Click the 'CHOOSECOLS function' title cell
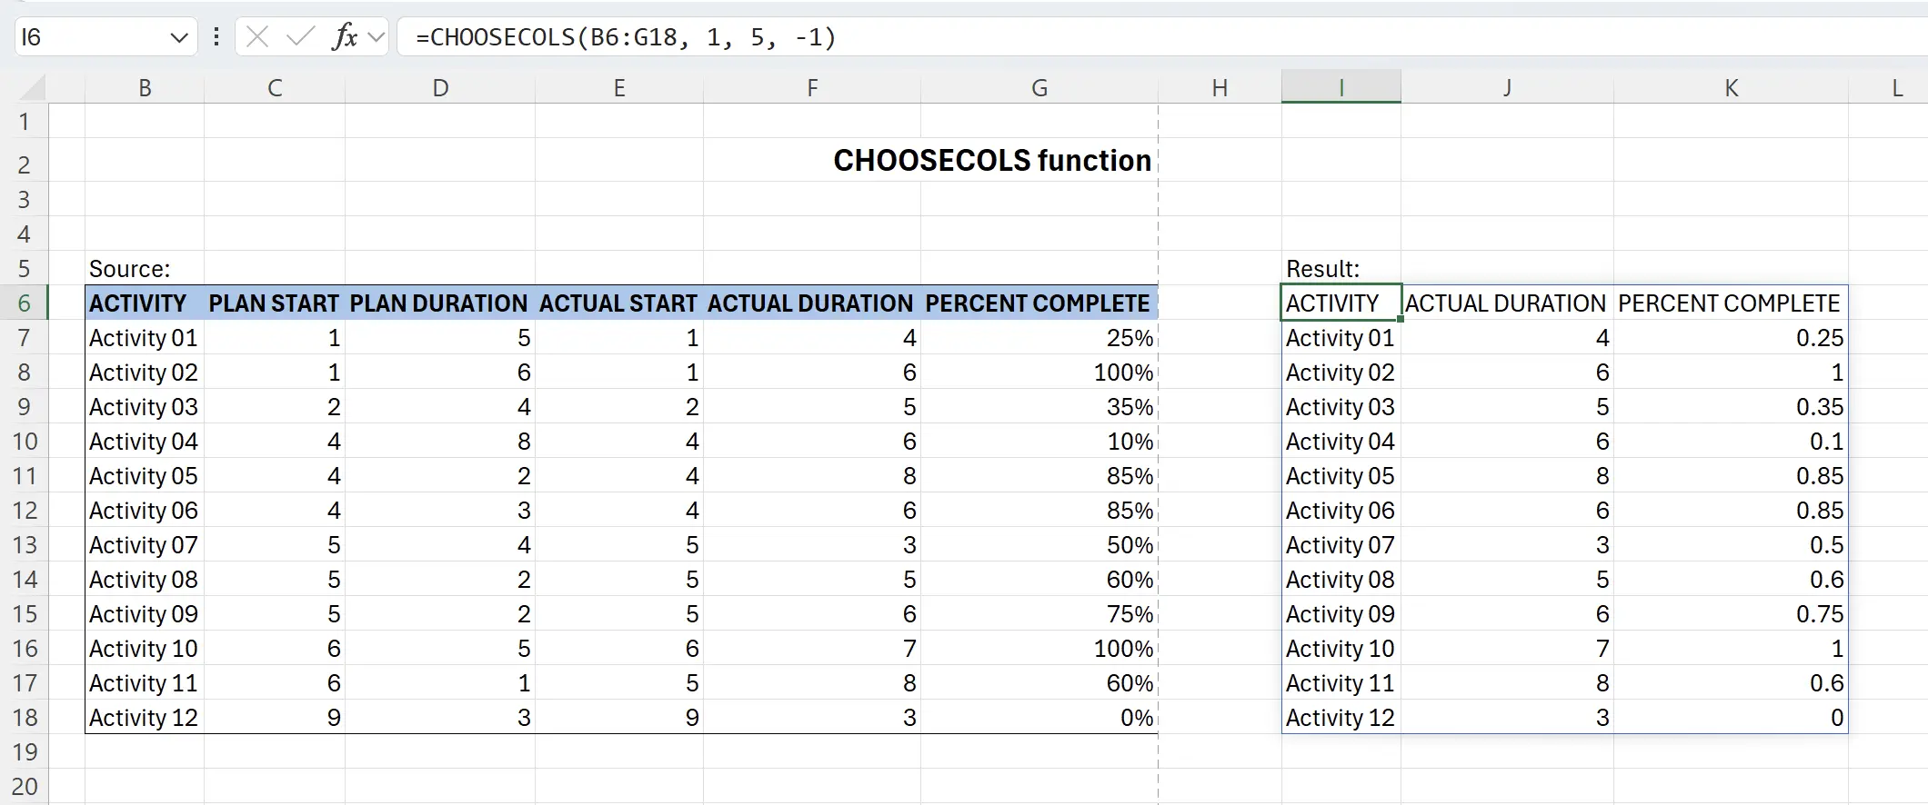 tap(992, 161)
